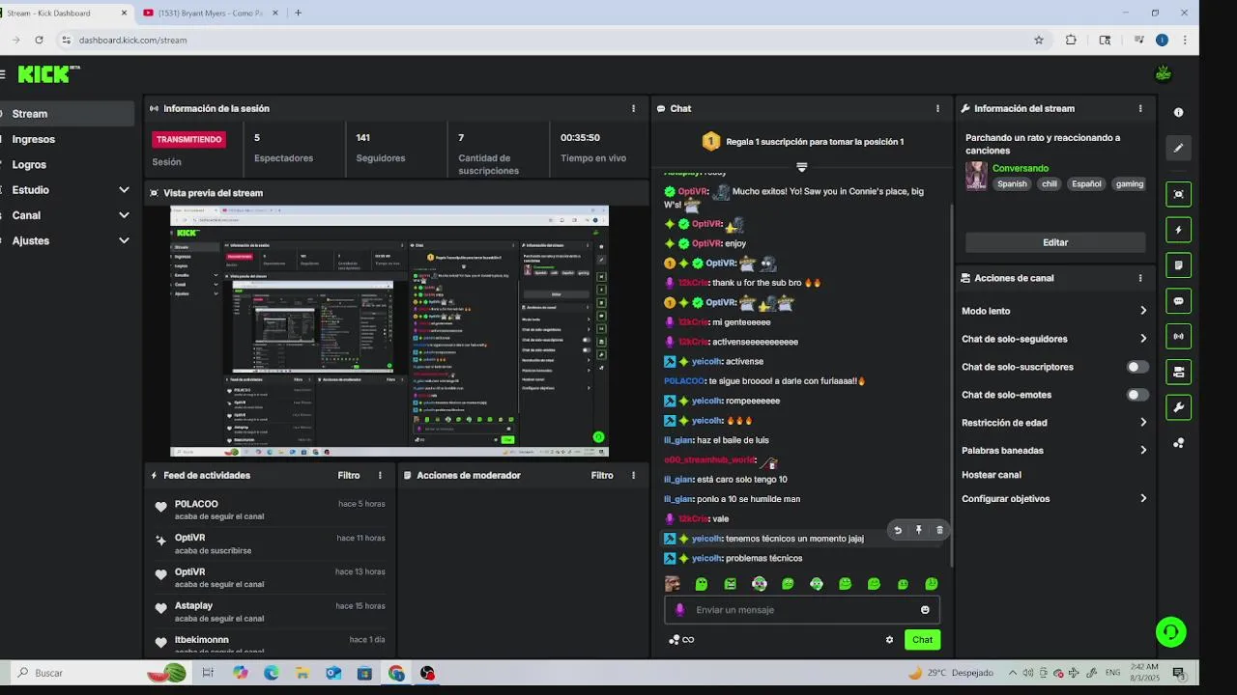The image size is (1237, 695).
Task: Open Información del stream three-dot menu
Action: pos(1140,108)
